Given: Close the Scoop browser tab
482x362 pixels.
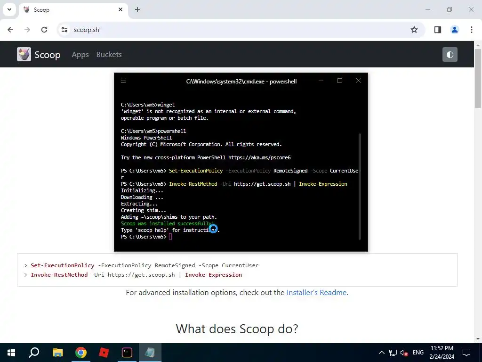Looking at the screenshot, I should coord(120,9).
